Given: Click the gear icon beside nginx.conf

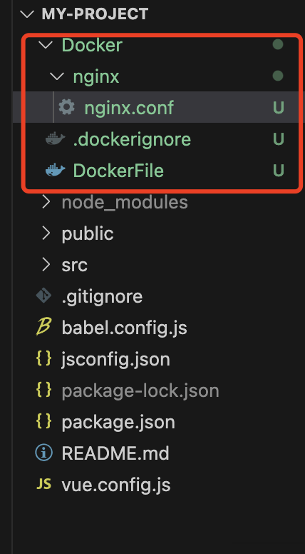Looking at the screenshot, I should click(66, 106).
